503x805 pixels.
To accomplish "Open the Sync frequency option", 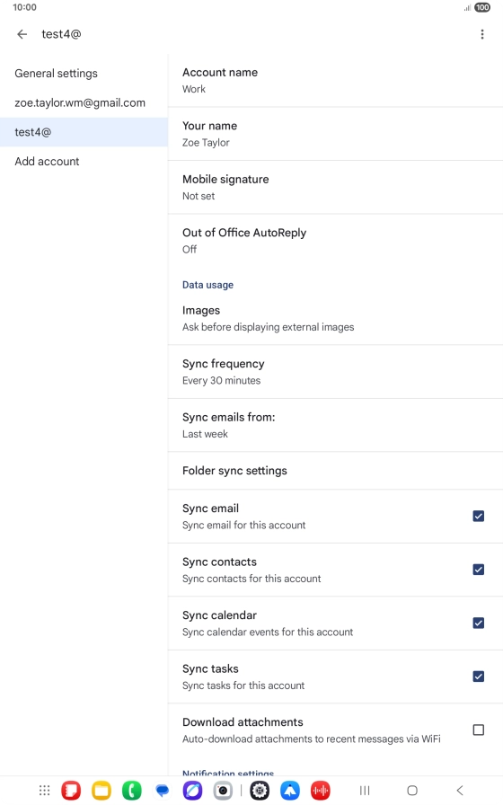I will 335,372.
